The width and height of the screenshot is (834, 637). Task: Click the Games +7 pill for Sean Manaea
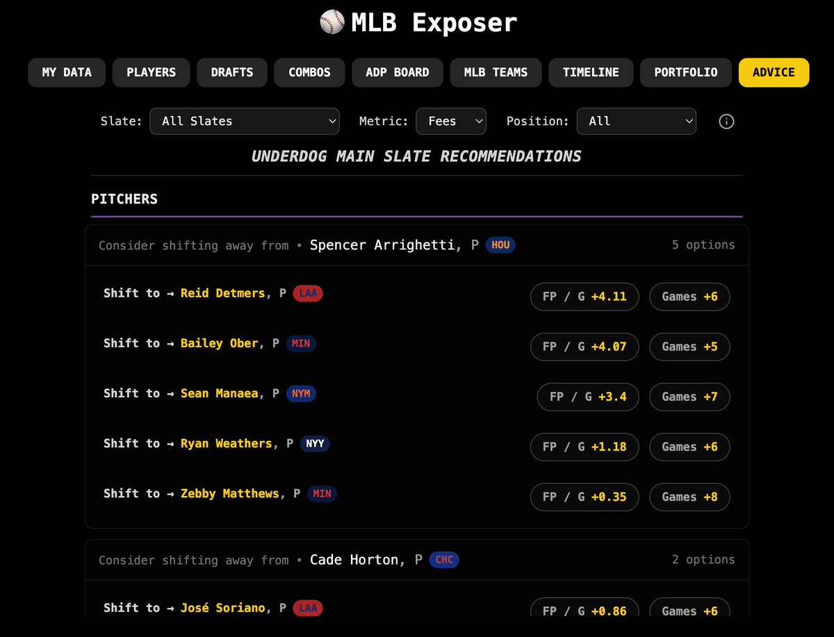689,397
